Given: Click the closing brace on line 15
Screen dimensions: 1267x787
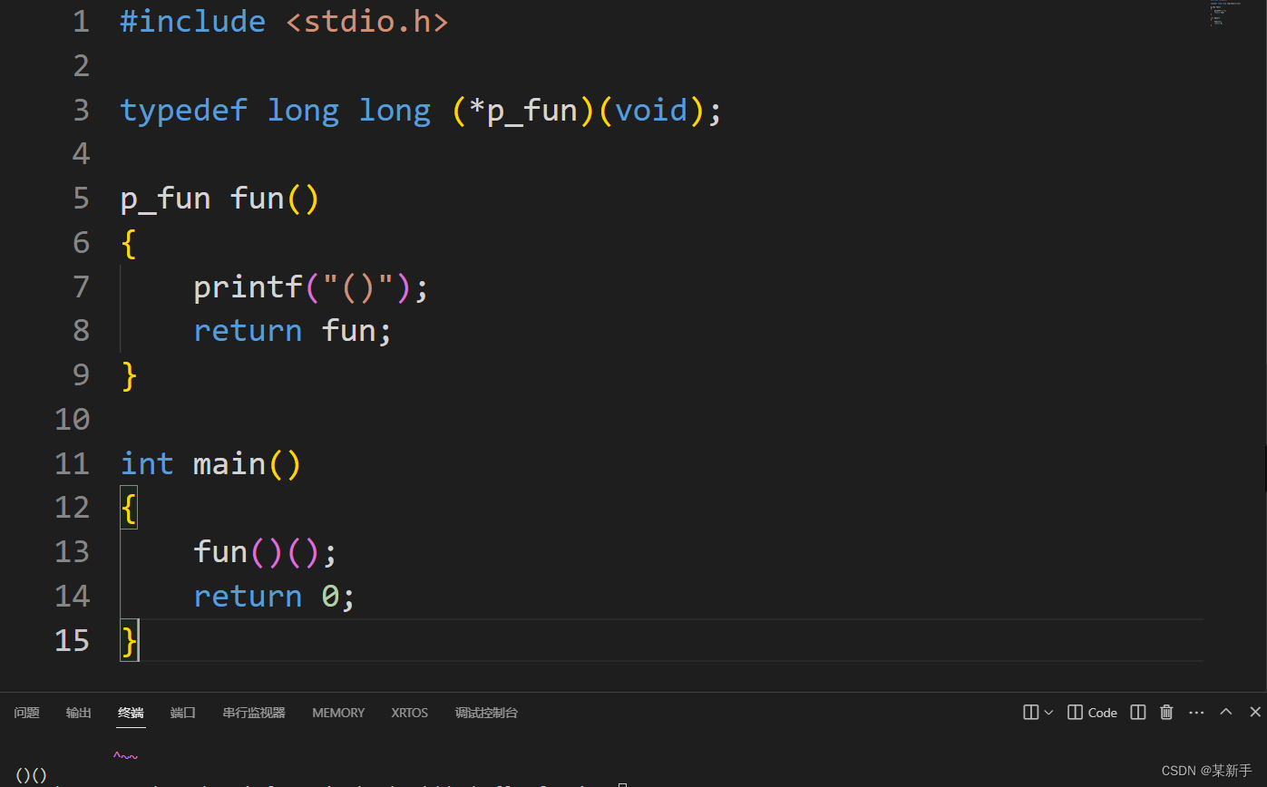Looking at the screenshot, I should pyautogui.click(x=129, y=641).
